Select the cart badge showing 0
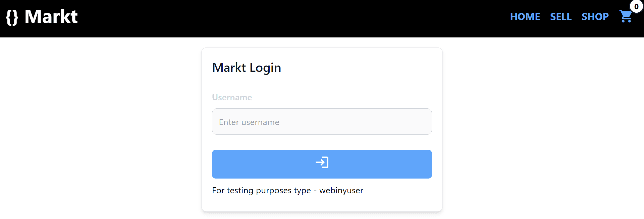 click(x=636, y=6)
